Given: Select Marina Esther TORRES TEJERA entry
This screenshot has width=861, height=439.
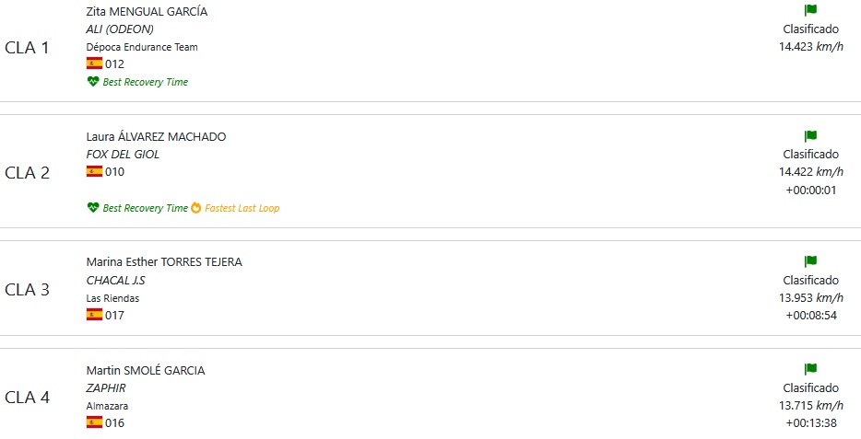Looking at the screenshot, I should (164, 262).
